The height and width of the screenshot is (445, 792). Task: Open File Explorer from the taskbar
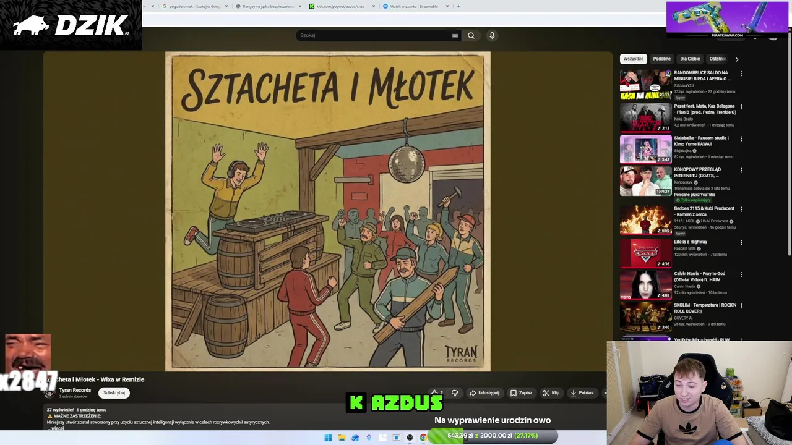342,438
